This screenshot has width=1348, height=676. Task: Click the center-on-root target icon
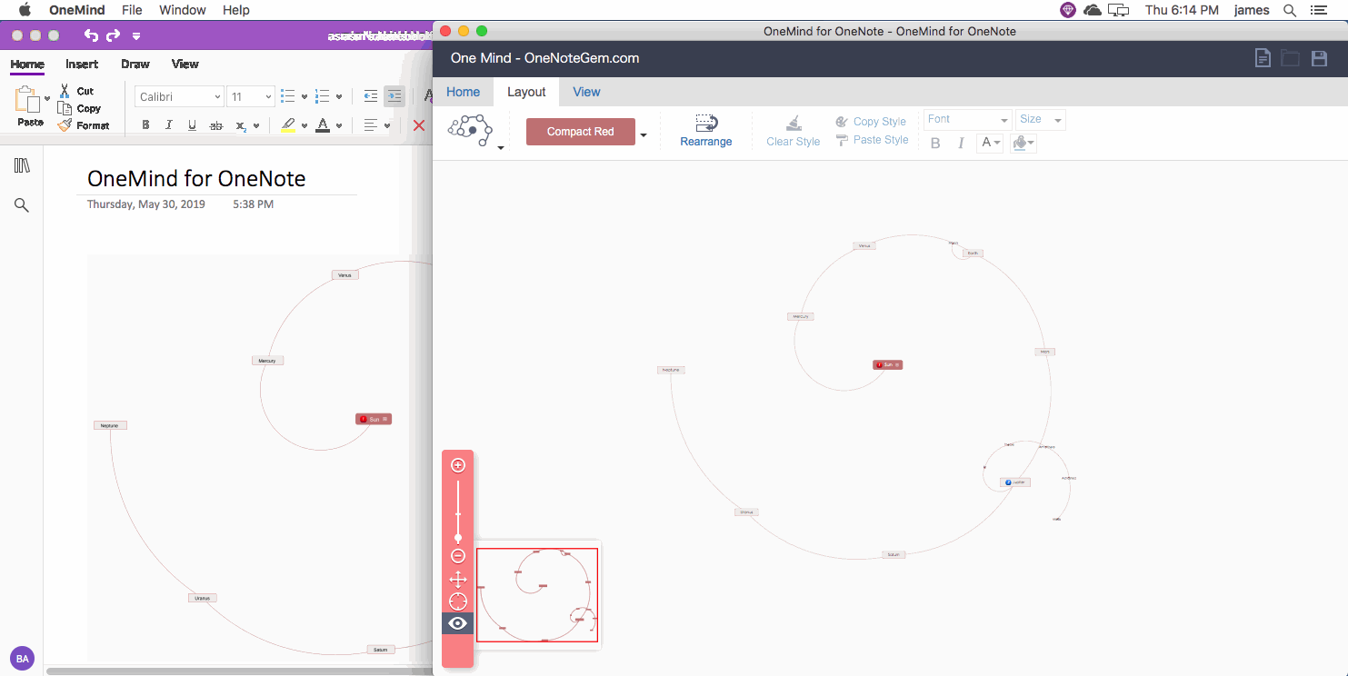[x=458, y=601]
